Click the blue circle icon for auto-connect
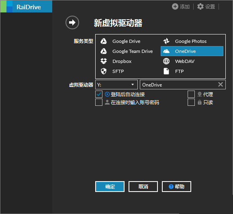233x214 pixels. [107, 94]
